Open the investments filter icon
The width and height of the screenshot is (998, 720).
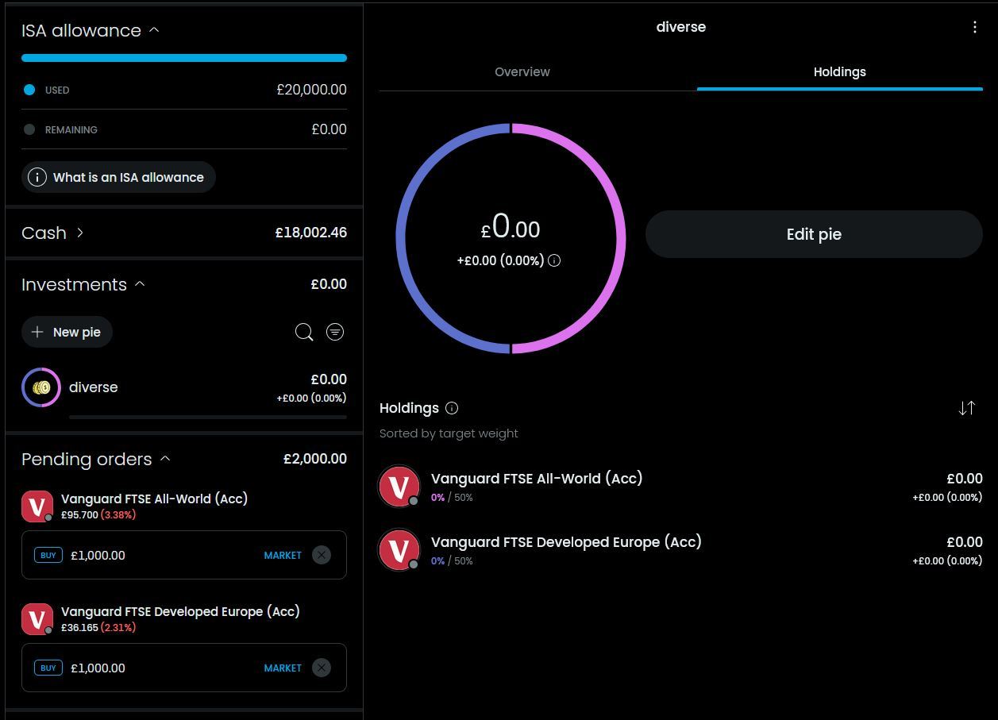click(335, 332)
